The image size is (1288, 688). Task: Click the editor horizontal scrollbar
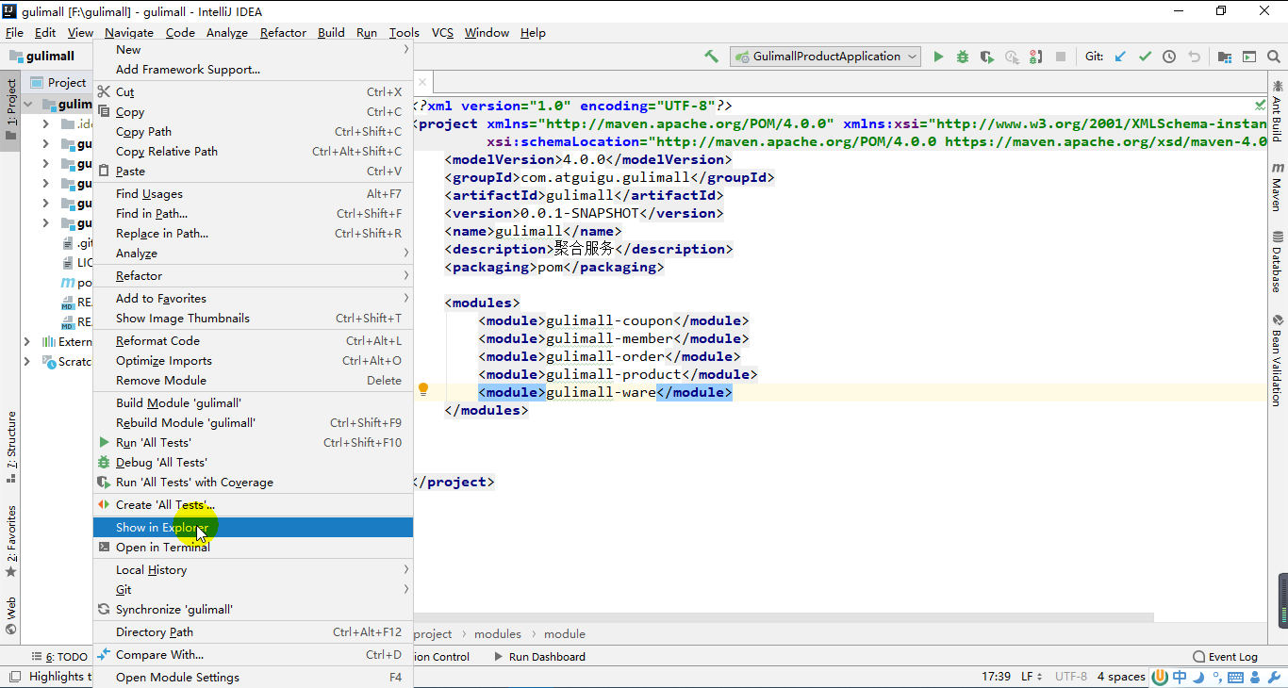(x=783, y=618)
